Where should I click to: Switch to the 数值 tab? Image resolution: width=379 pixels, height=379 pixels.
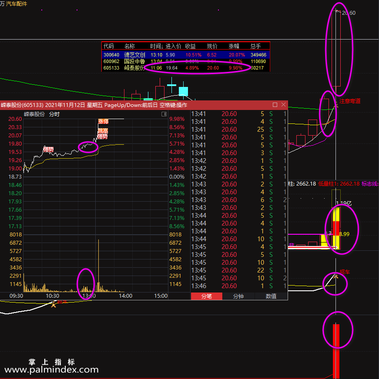[271, 296]
